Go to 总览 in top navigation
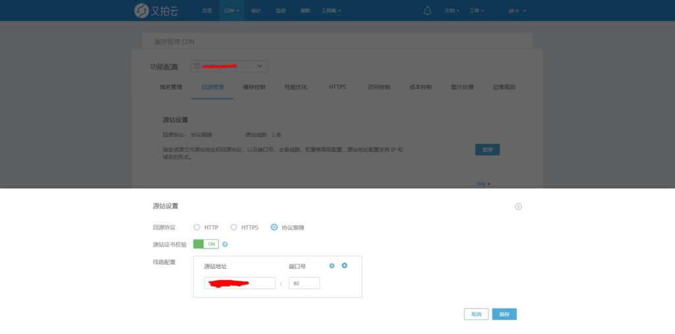This screenshot has height=334, width=675. pyautogui.click(x=207, y=11)
